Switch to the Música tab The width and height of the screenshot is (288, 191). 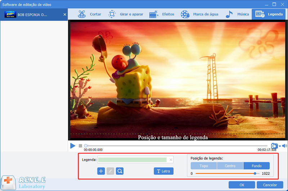(237, 14)
